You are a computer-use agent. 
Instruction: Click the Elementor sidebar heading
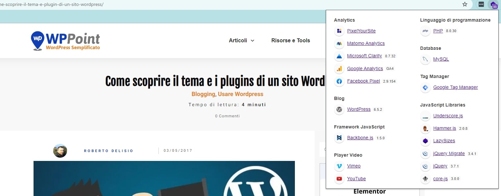[370, 191]
